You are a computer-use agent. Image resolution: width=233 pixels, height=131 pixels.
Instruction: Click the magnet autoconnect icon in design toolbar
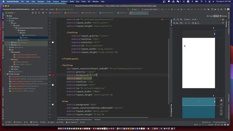pyautogui.click(x=177, y=23)
